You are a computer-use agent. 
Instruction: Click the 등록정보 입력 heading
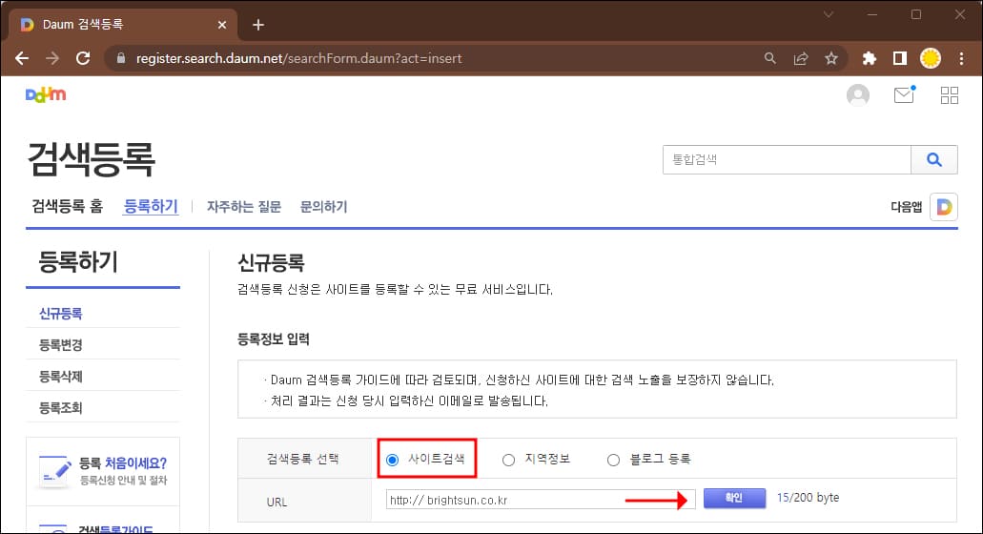(x=274, y=339)
